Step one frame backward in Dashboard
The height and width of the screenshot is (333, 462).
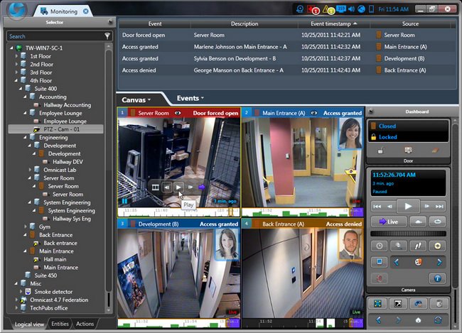[390, 207]
